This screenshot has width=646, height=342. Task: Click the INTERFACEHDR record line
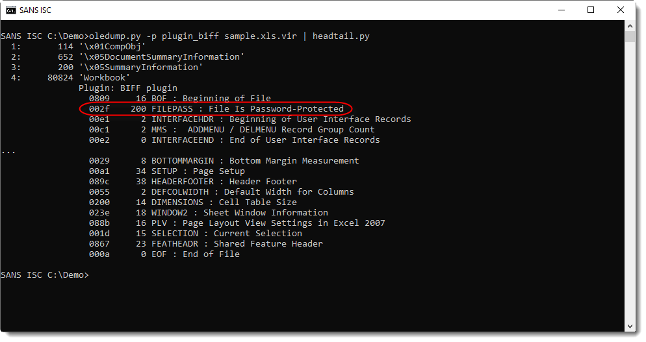tap(250, 119)
